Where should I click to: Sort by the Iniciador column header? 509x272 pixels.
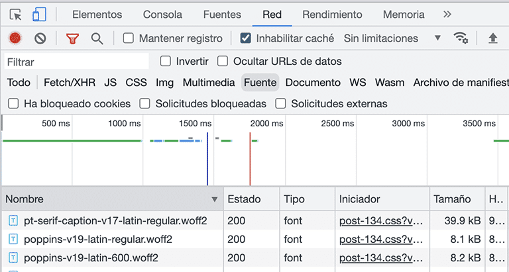click(382, 199)
